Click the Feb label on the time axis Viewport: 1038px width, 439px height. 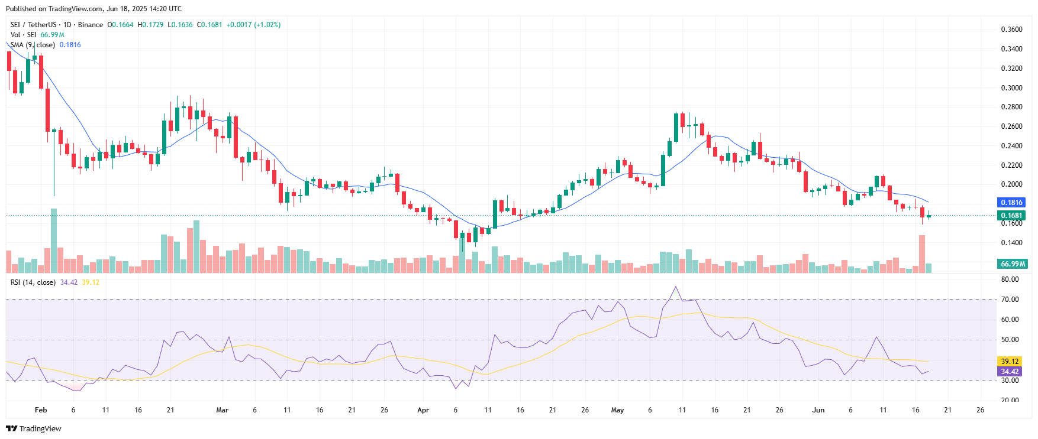[x=41, y=409]
